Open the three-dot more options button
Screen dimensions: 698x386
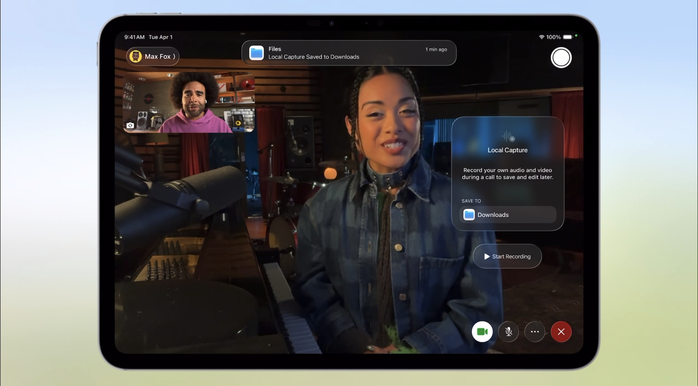(535, 332)
